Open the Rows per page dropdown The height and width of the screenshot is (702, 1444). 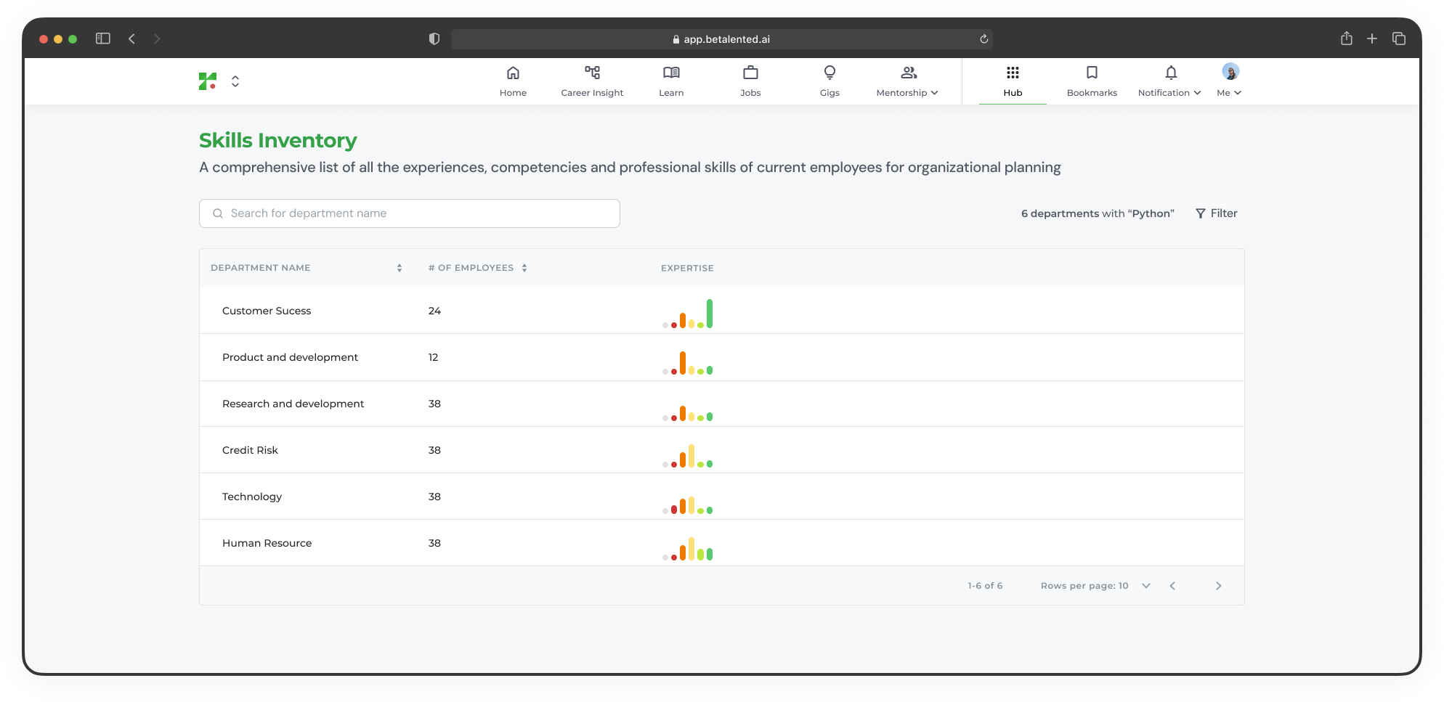[1095, 586]
